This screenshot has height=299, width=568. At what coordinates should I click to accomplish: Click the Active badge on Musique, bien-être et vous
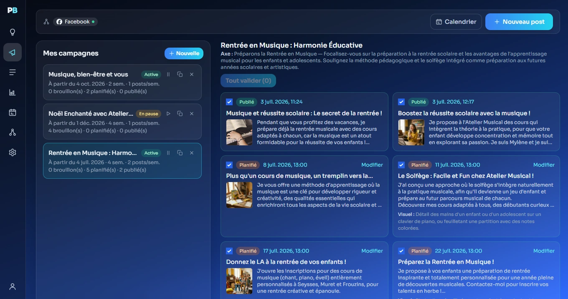click(151, 74)
